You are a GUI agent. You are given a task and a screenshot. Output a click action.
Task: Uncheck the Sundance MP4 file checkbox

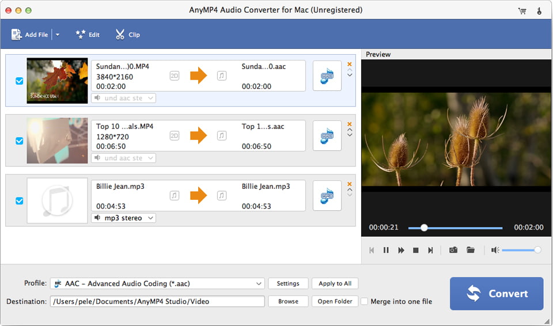[20, 81]
